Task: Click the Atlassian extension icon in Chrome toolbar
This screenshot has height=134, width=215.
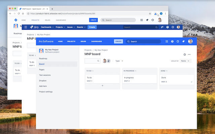Action: [155, 13]
